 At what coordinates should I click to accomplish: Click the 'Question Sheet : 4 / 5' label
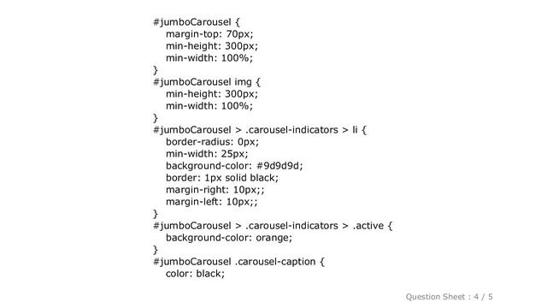coord(449,297)
